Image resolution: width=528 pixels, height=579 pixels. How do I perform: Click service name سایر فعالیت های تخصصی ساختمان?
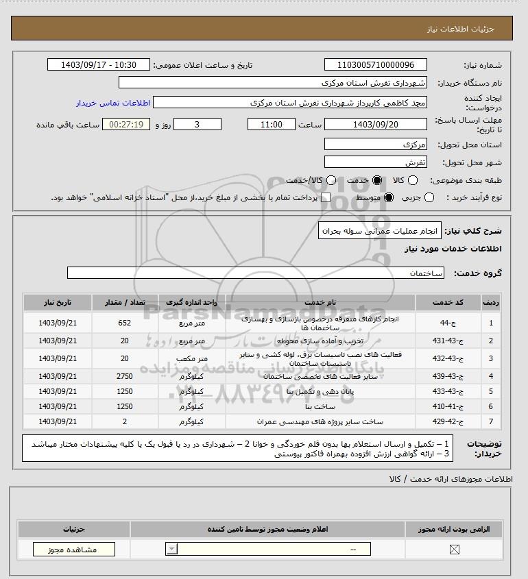coord(320,377)
